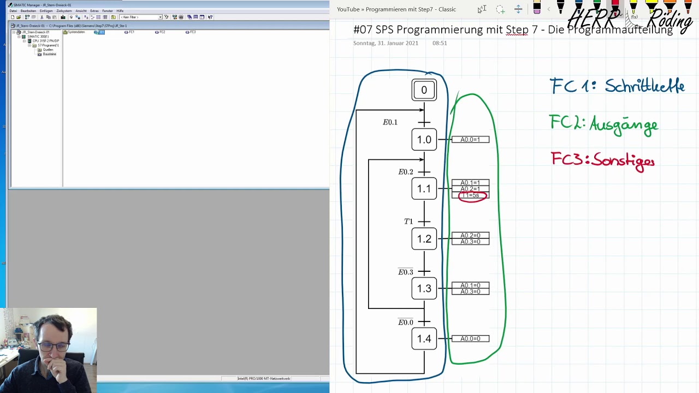
Task: Click the Download to PLC icon
Action: tap(63, 17)
